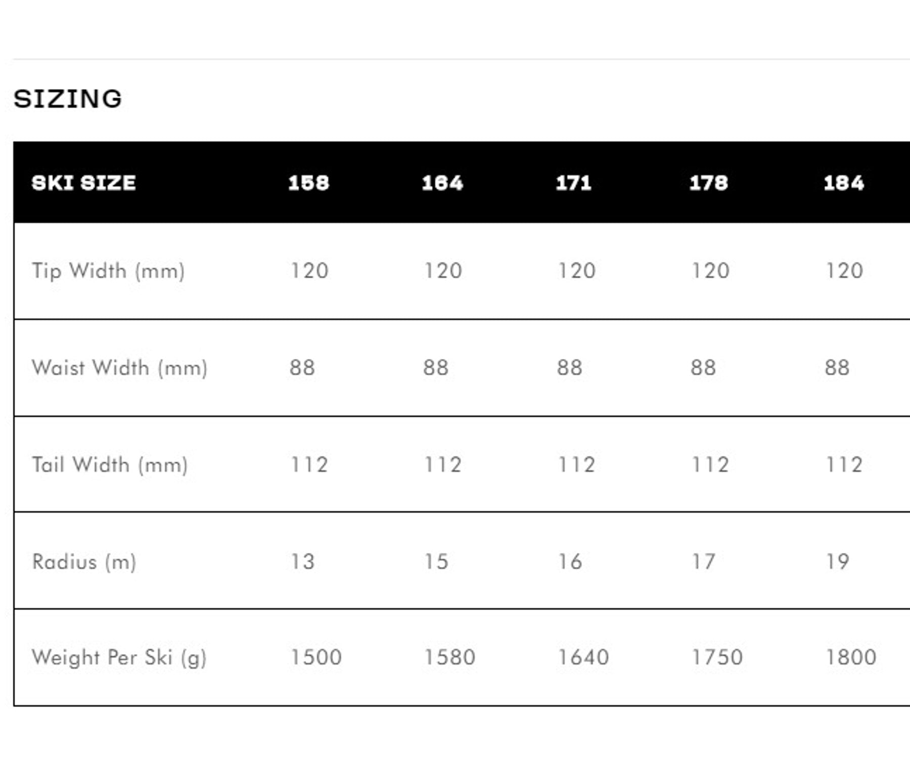The width and height of the screenshot is (910, 758).
Task: Click the 1800 weight value
Action: [851, 657]
